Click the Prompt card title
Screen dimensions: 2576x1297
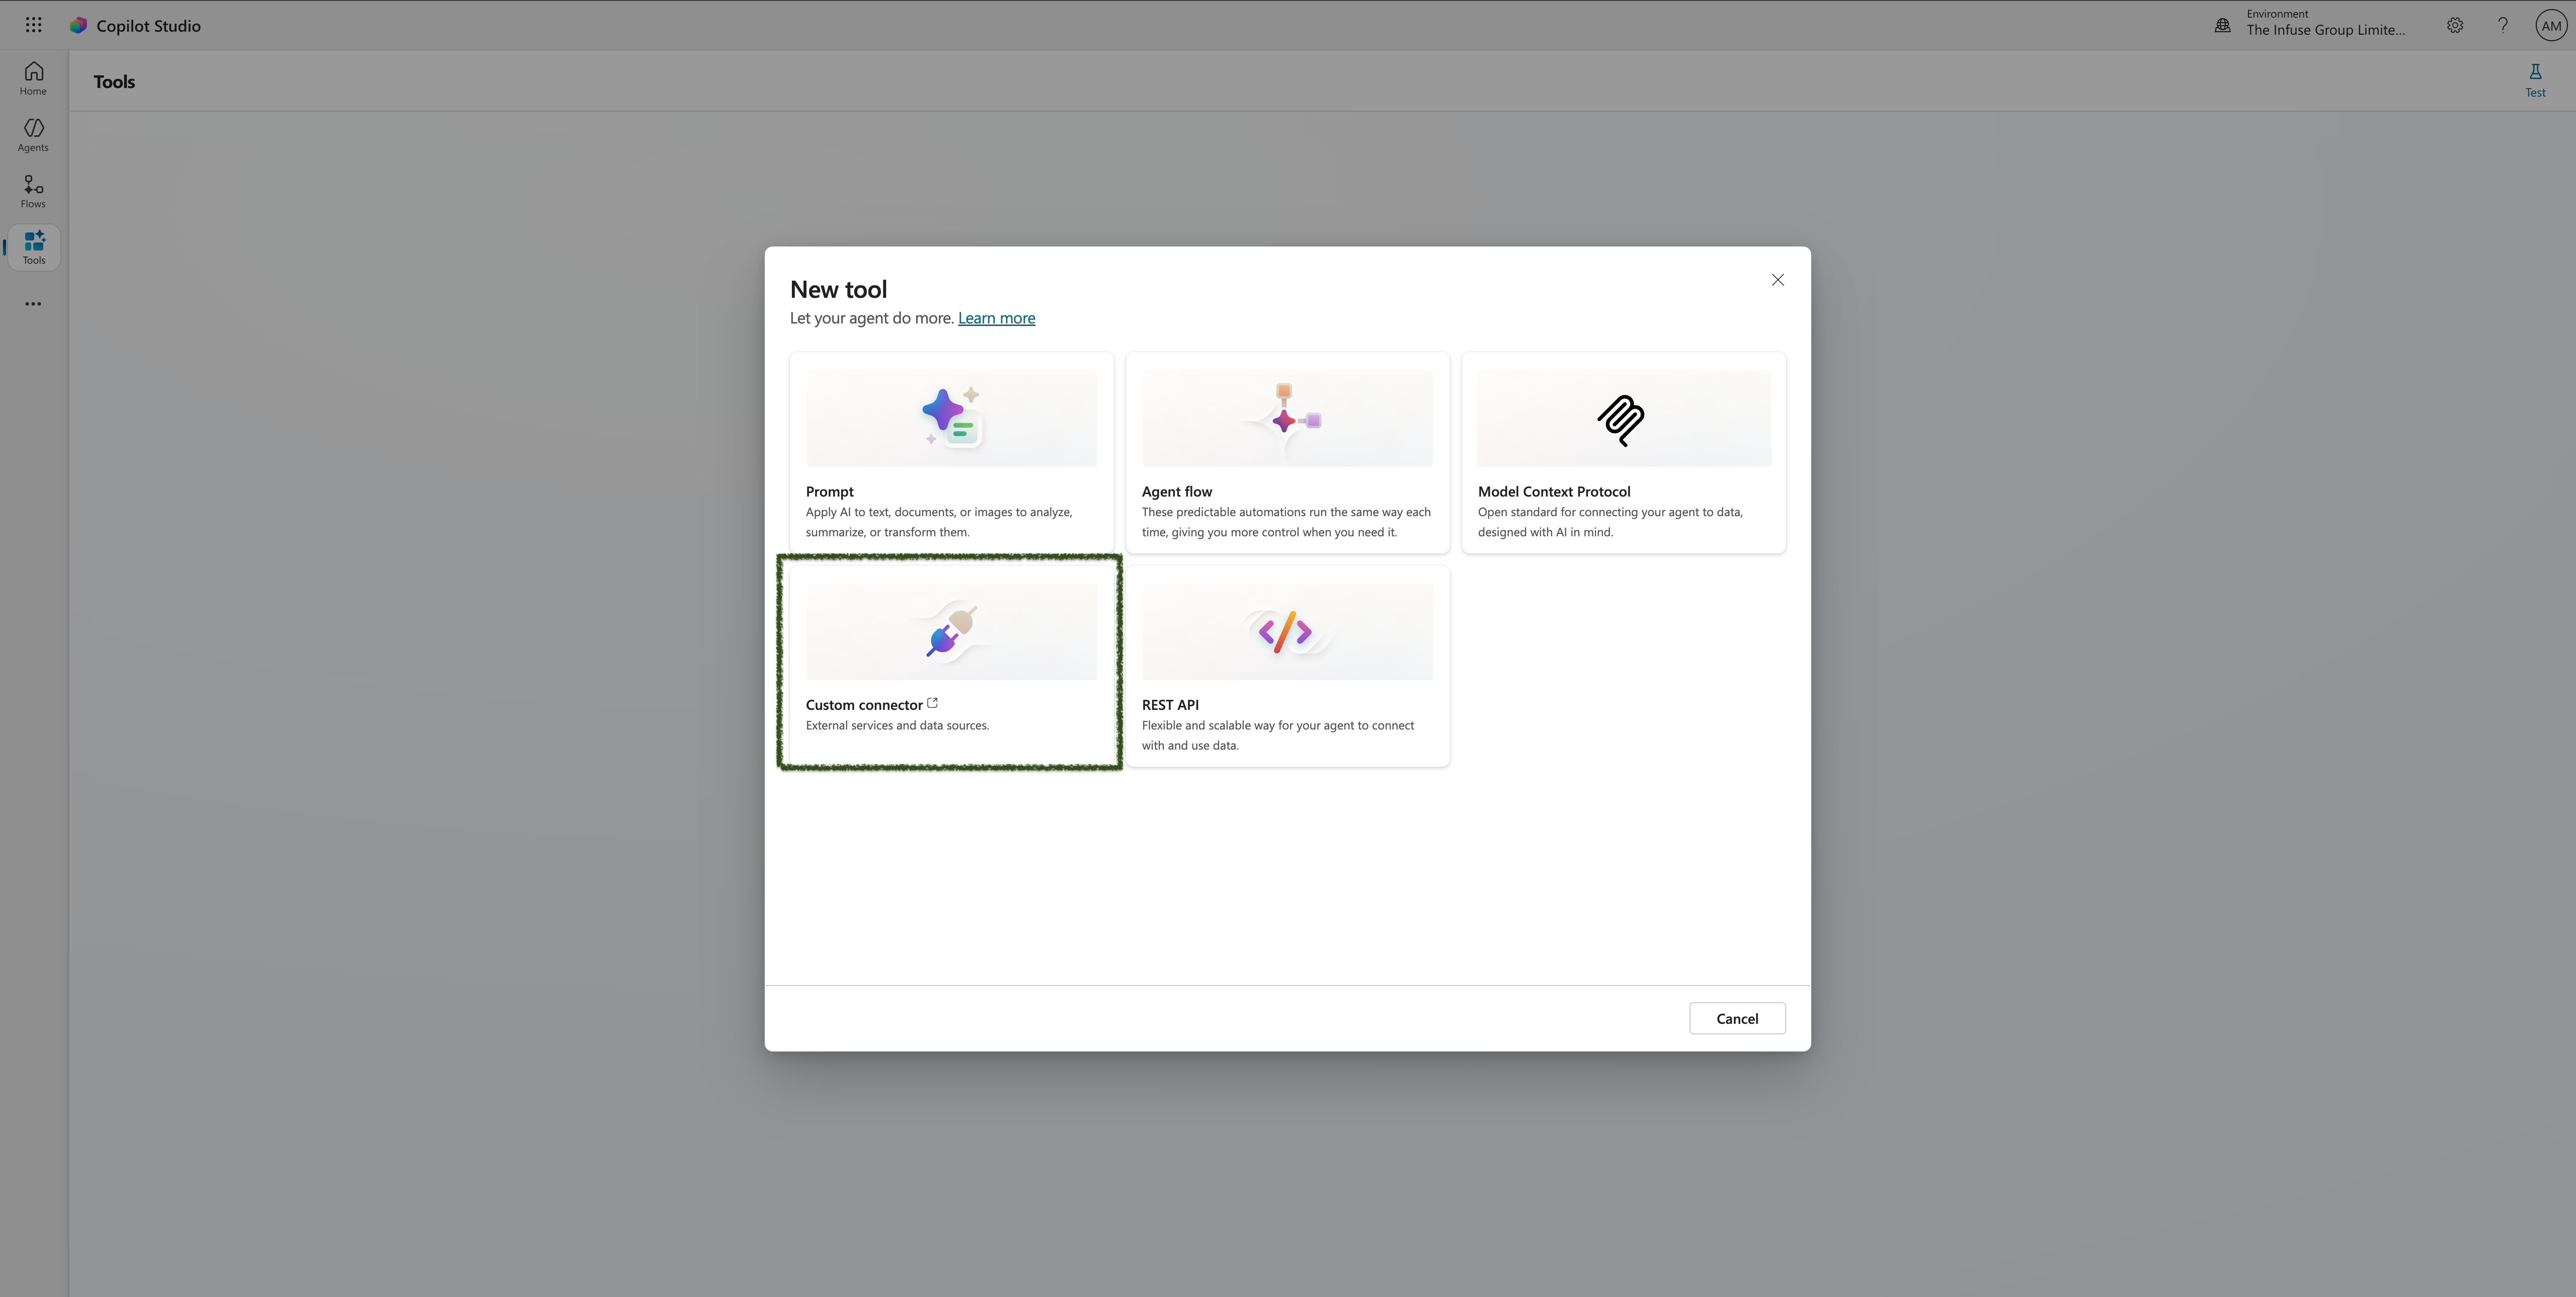click(x=829, y=492)
